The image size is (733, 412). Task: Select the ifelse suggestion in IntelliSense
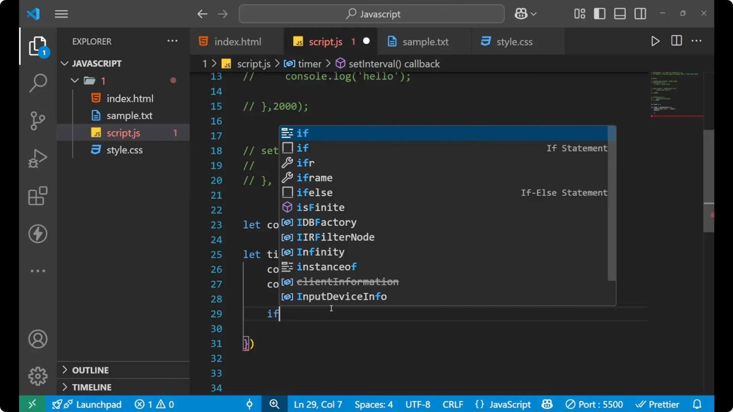coord(315,192)
